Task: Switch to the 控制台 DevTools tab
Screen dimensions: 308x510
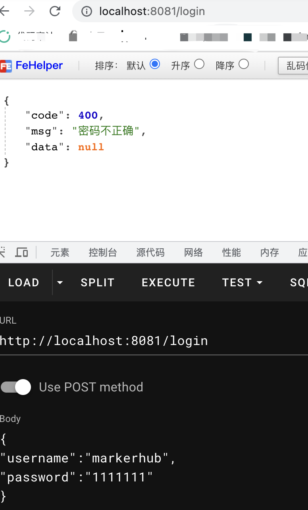Action: coord(103,253)
